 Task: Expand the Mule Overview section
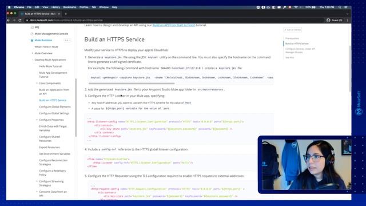(33, 53)
